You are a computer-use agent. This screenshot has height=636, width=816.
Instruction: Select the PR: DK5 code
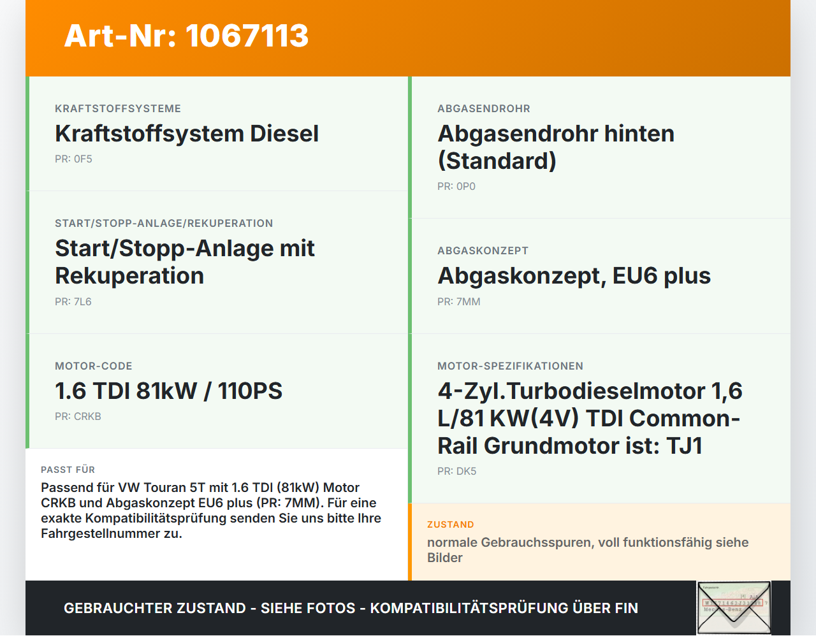coord(457,472)
